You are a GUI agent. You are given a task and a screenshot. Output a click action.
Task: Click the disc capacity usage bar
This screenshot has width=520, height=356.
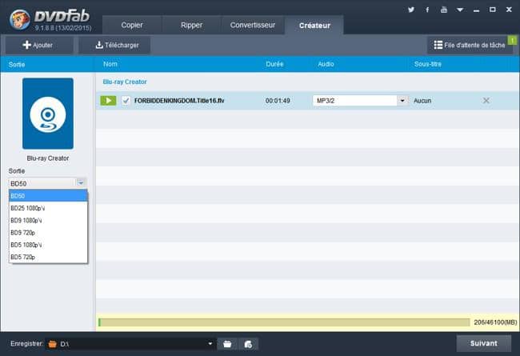point(284,322)
